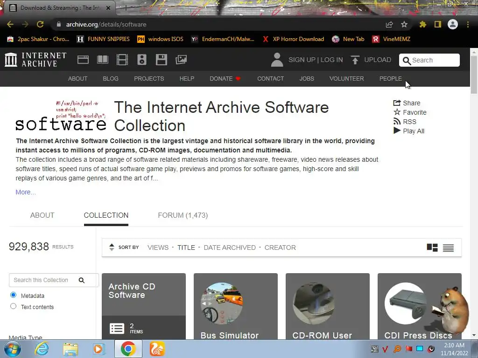Open the Internet Archive web icon
This screenshot has width=478, height=358.
click(x=83, y=60)
